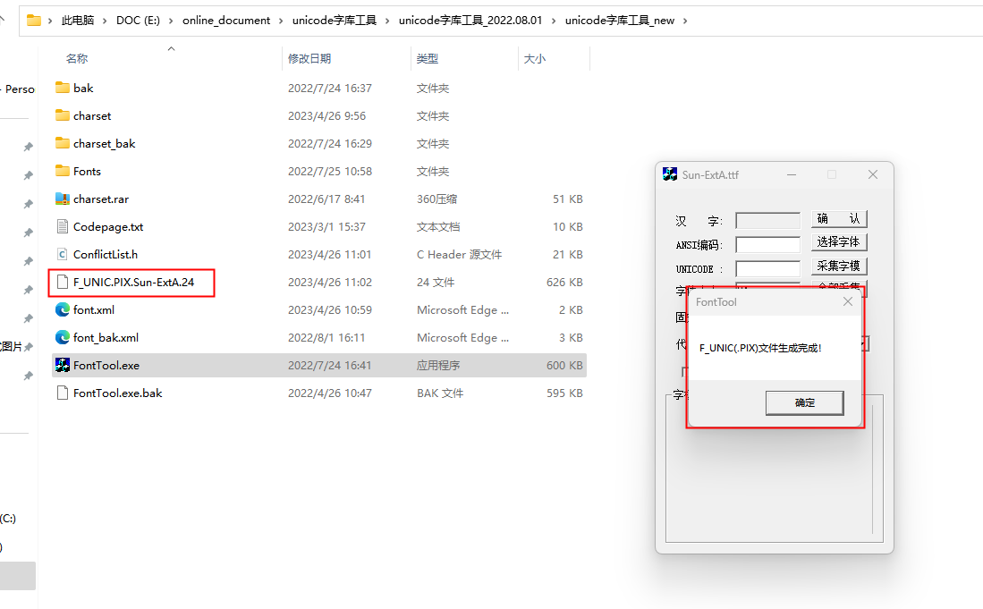Click the 确定 button in the FontTool dialog
Viewport: 983px width, 609px height.
click(x=804, y=402)
